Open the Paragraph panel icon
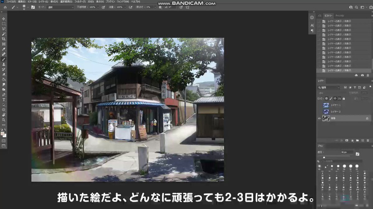This screenshot has width=373, height=209. pos(312,31)
